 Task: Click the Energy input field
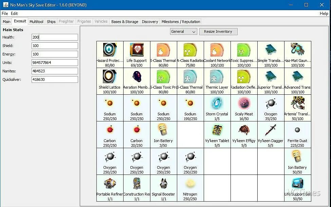55,54
